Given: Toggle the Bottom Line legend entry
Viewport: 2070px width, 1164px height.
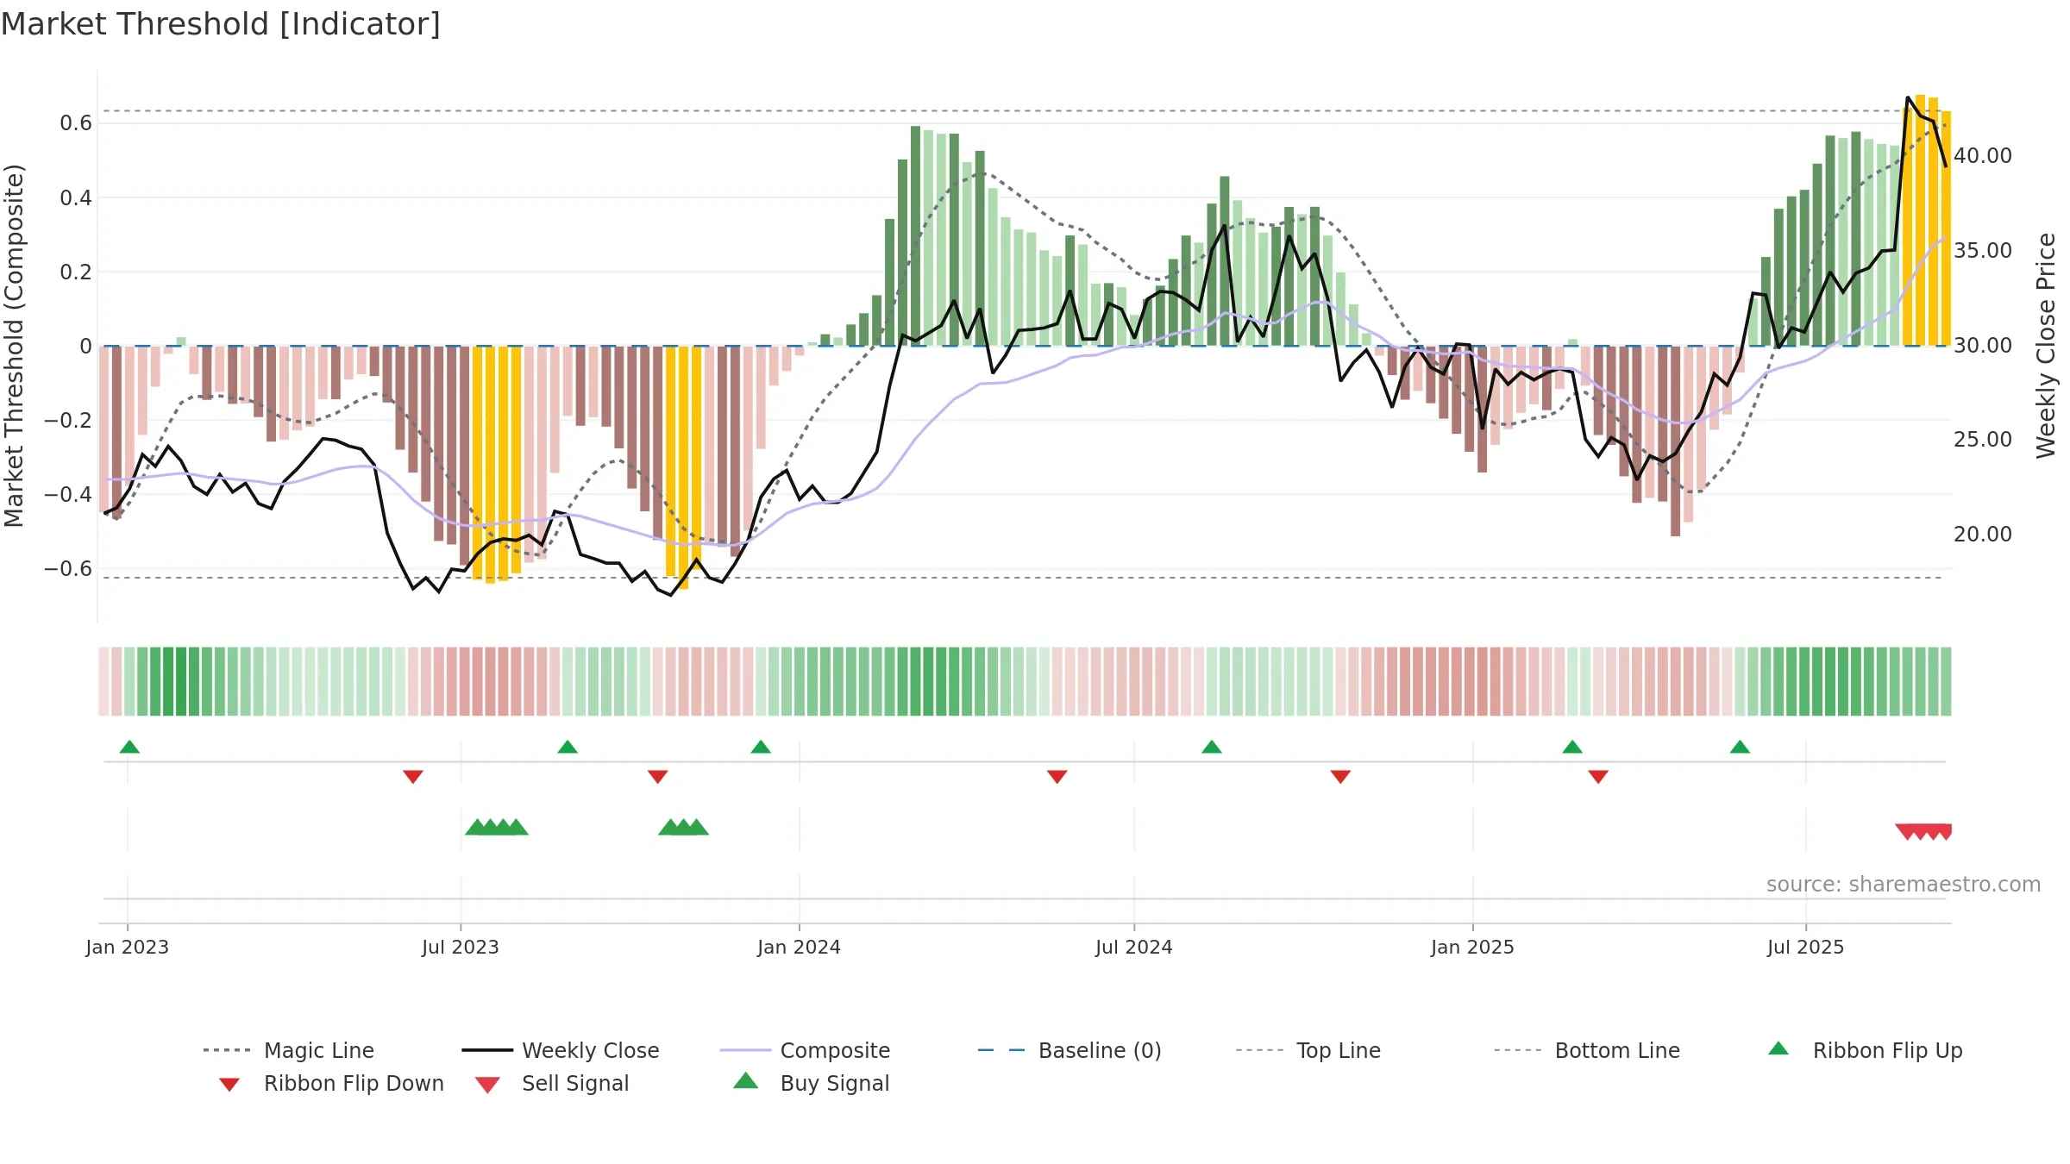Looking at the screenshot, I should (1587, 1050).
